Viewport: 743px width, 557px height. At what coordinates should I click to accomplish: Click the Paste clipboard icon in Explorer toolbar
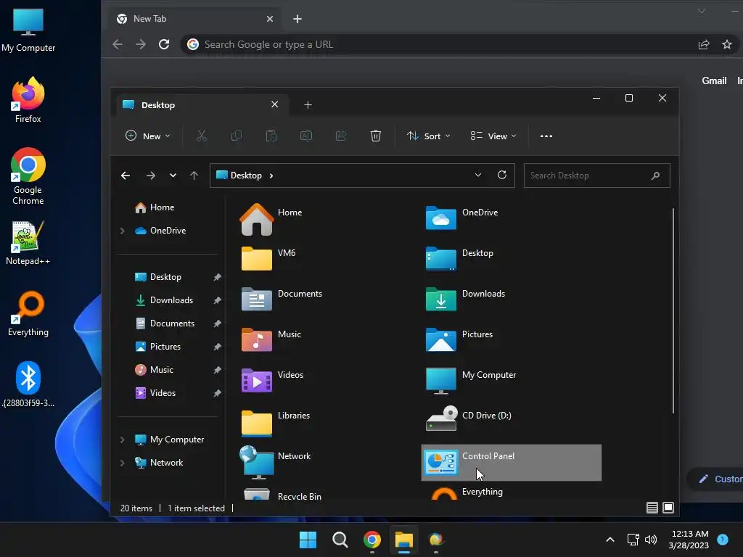(x=271, y=136)
